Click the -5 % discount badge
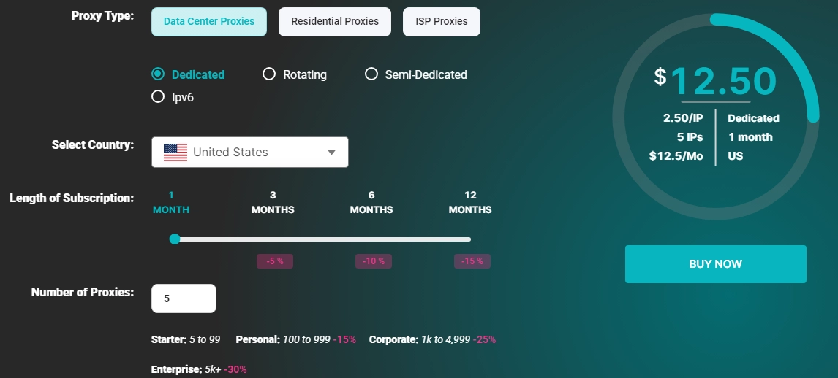Image resolution: width=838 pixels, height=378 pixels. pyautogui.click(x=275, y=261)
